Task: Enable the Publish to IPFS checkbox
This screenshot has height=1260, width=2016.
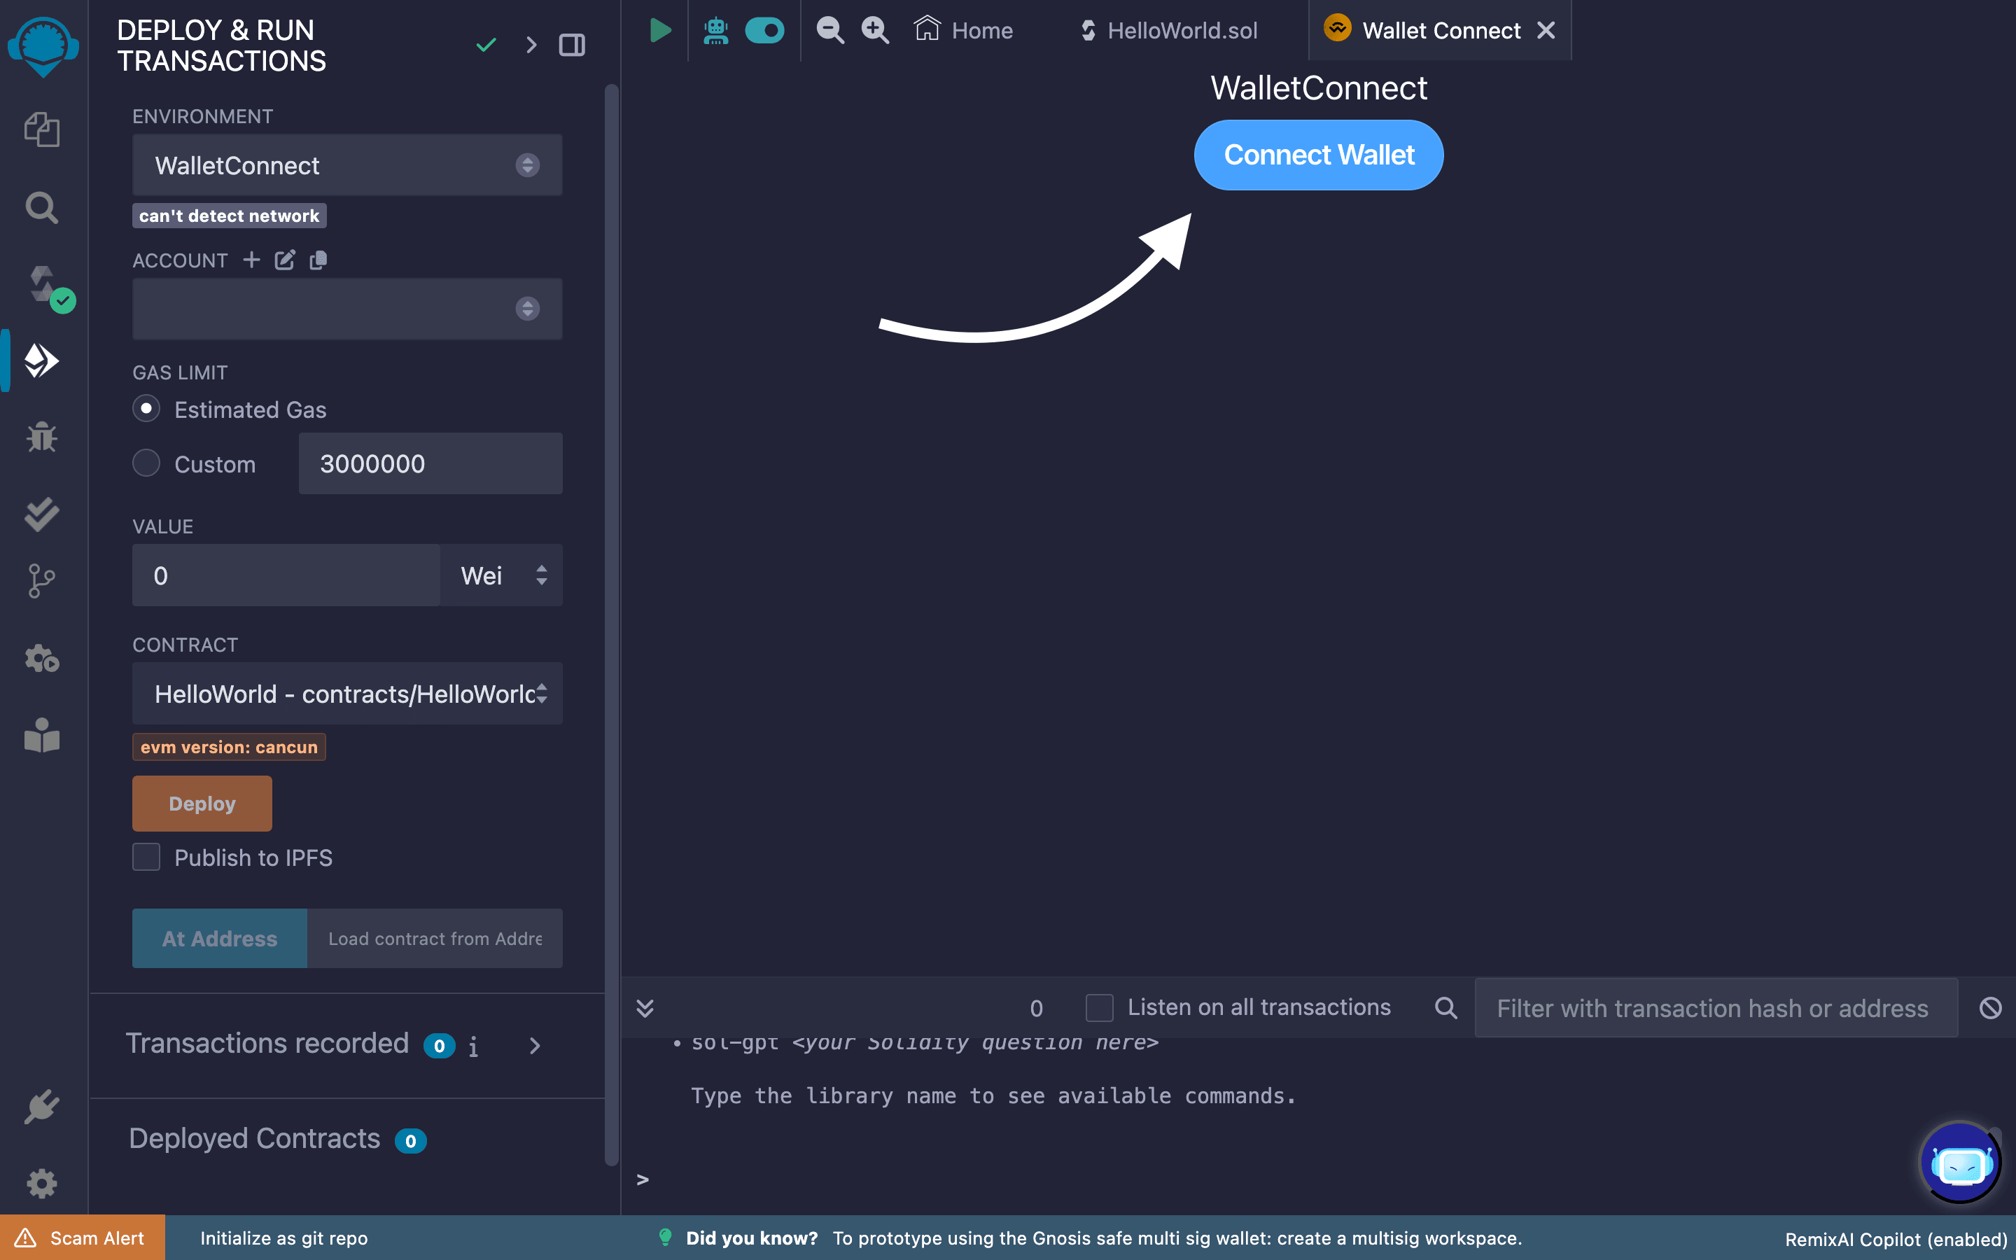Action: [146, 857]
